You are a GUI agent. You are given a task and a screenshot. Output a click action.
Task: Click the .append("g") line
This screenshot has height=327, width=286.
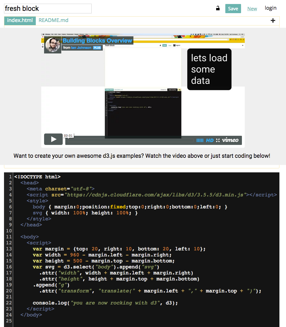tap(51, 285)
